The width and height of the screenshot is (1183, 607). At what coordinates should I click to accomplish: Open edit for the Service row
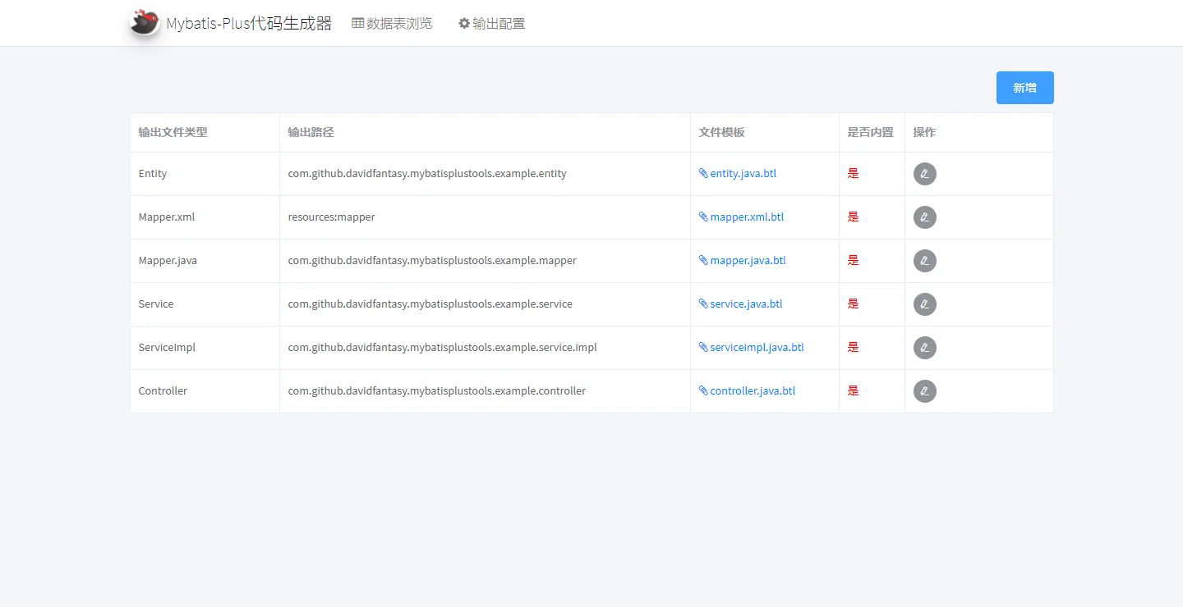(924, 304)
